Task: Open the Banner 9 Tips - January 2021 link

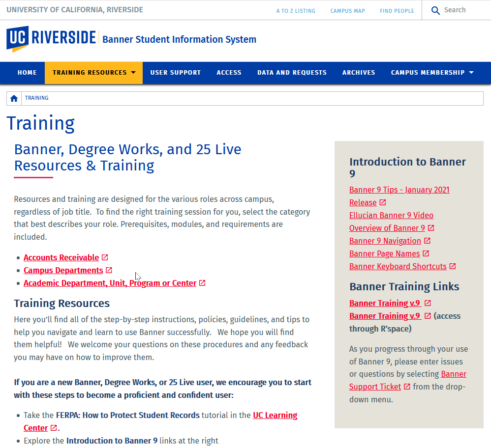Action: (x=399, y=190)
